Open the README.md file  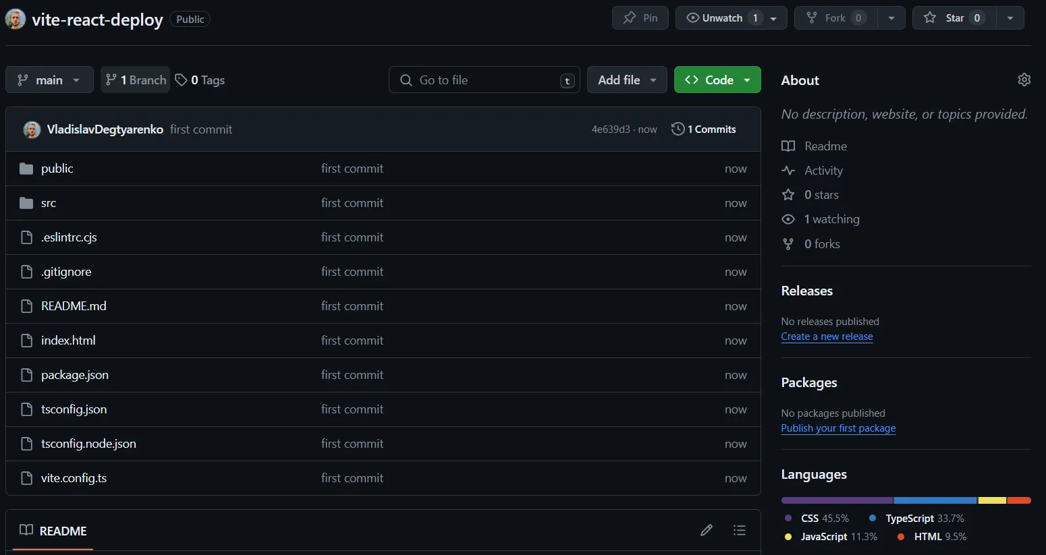[x=74, y=306]
